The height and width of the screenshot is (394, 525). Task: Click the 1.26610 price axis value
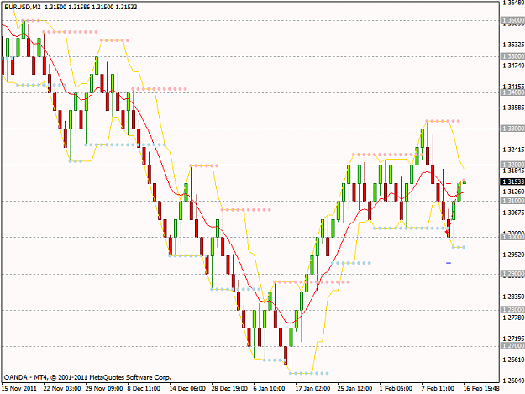(x=513, y=360)
